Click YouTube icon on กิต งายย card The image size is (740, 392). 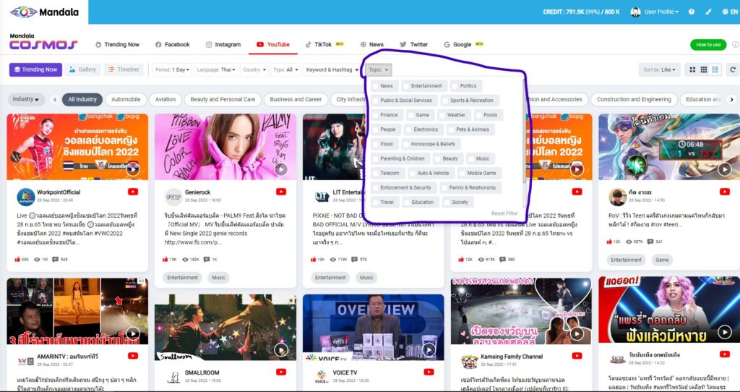coord(724,192)
